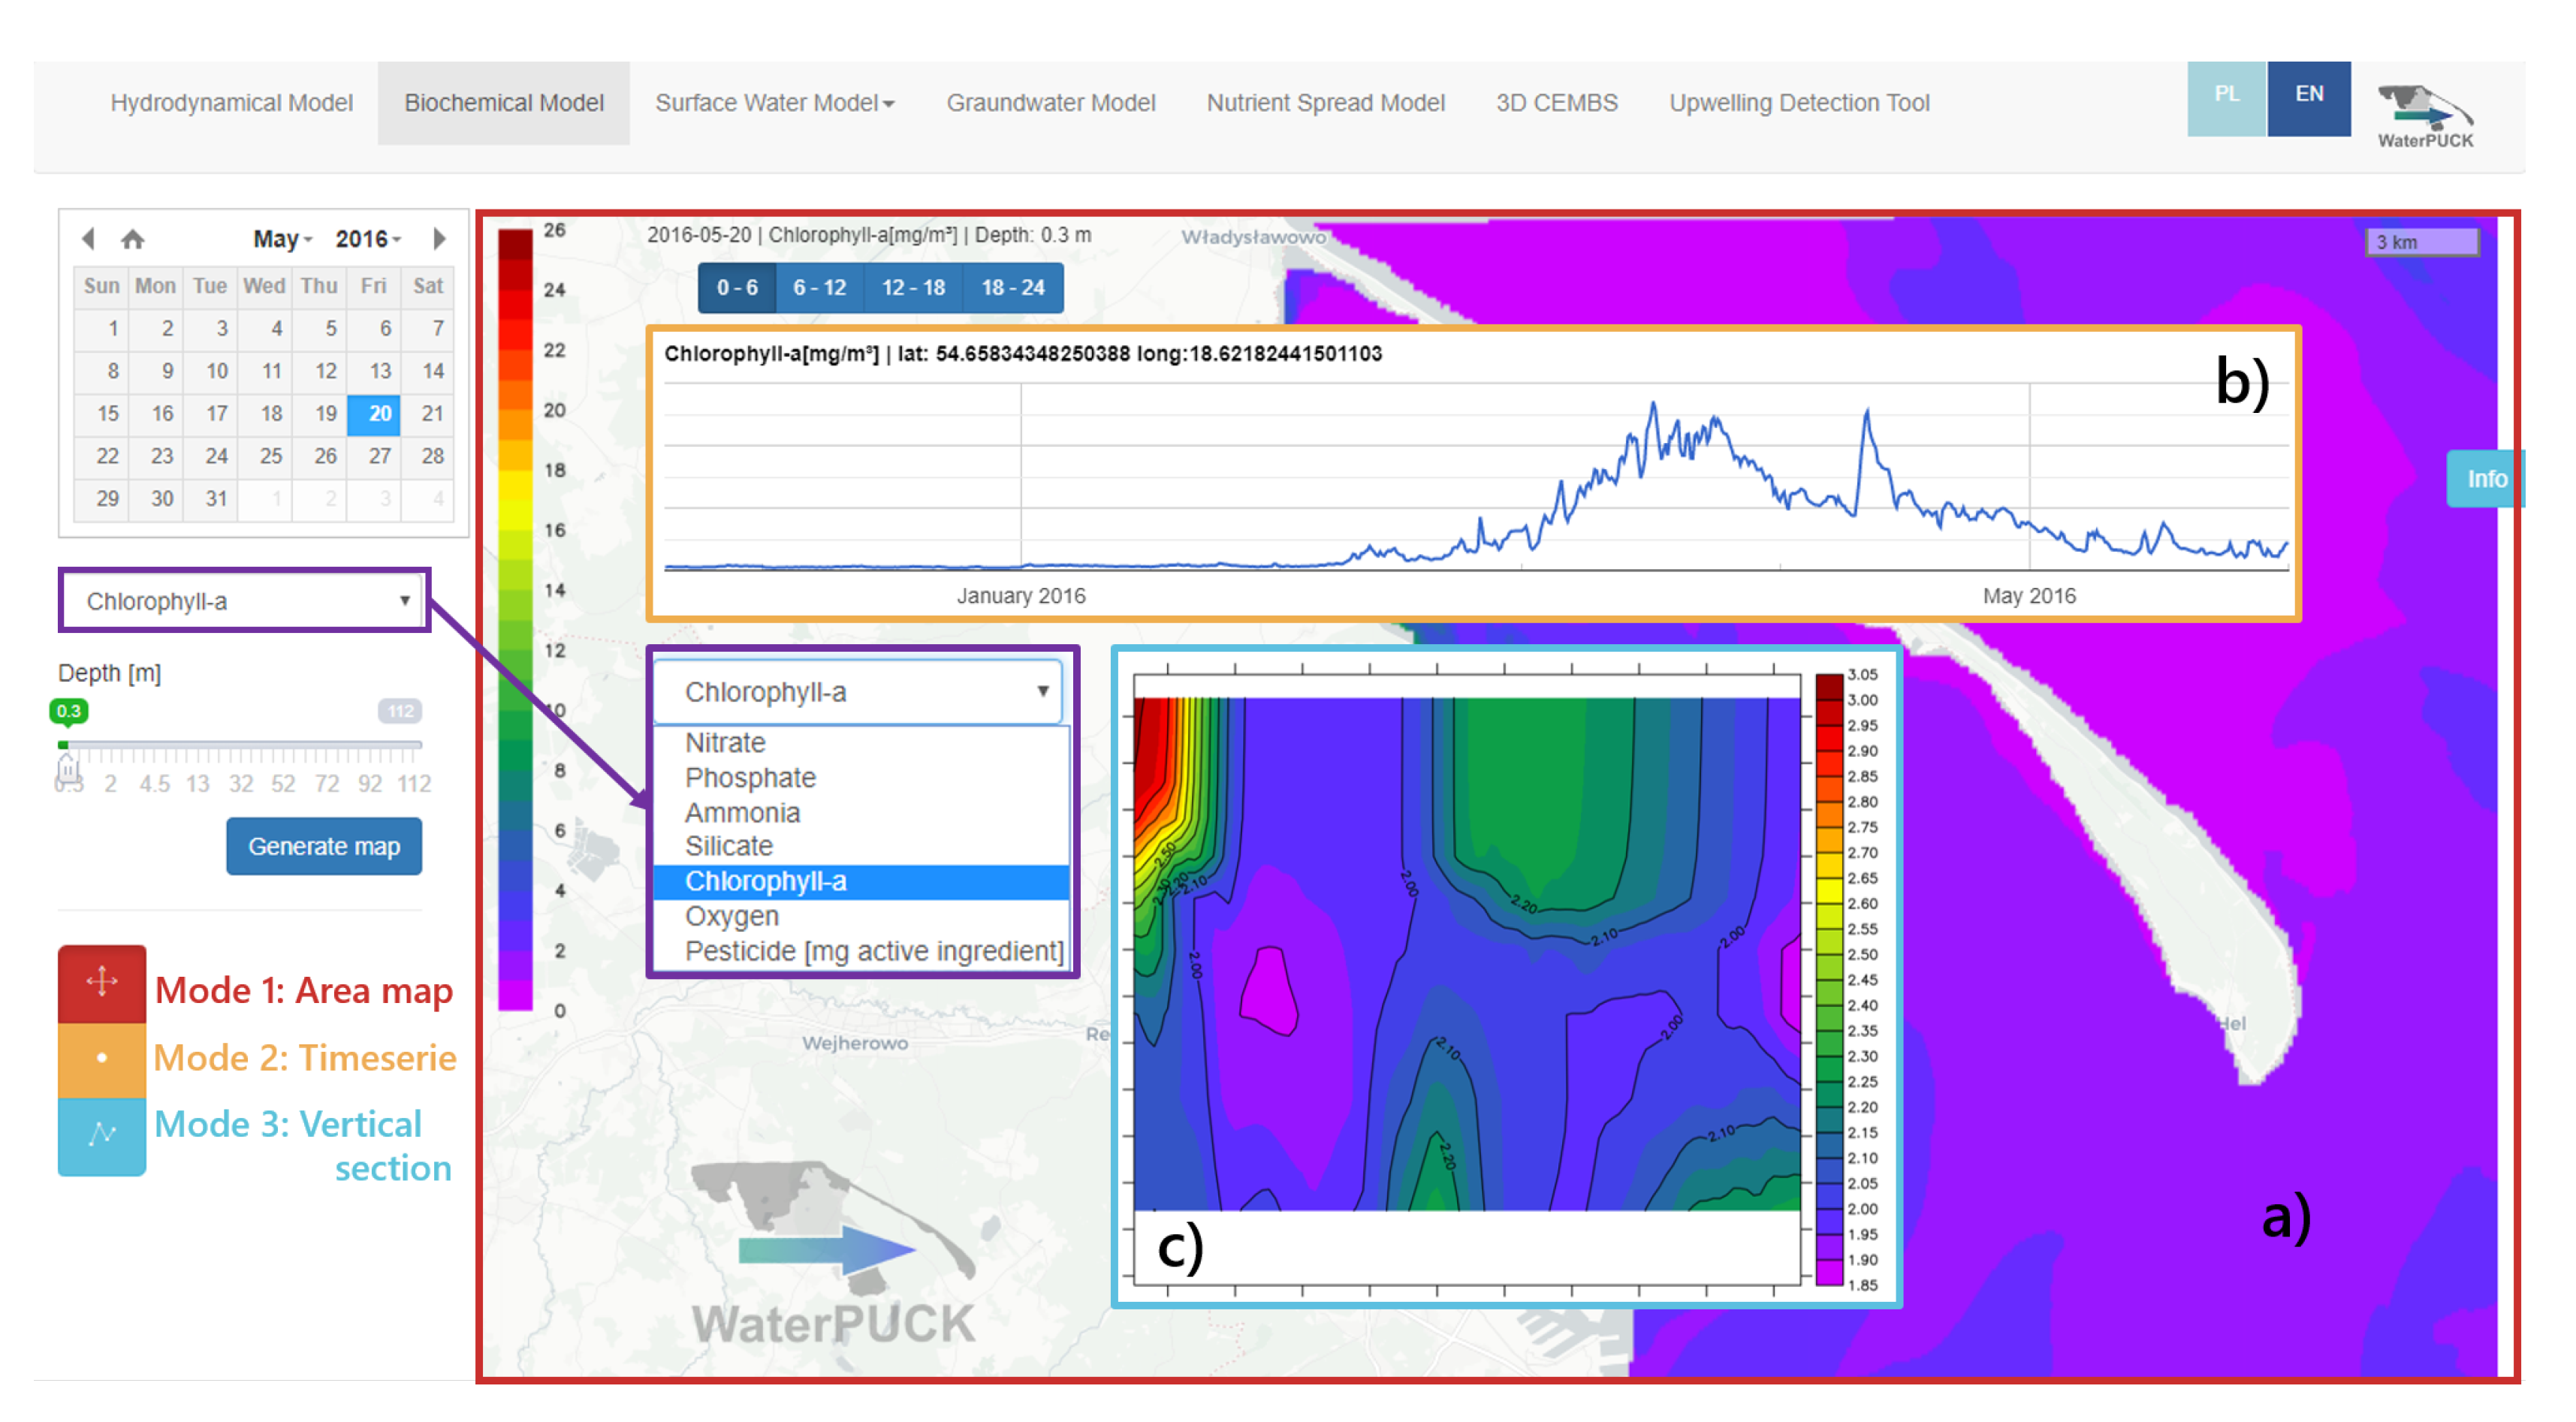Open the May month dropdown
The width and height of the screenshot is (2576, 1422).
tap(282, 239)
